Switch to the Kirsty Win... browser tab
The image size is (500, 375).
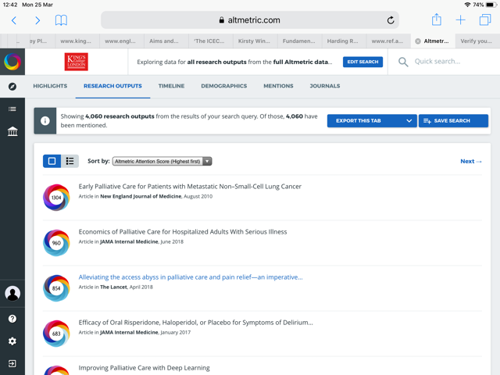tap(255, 41)
